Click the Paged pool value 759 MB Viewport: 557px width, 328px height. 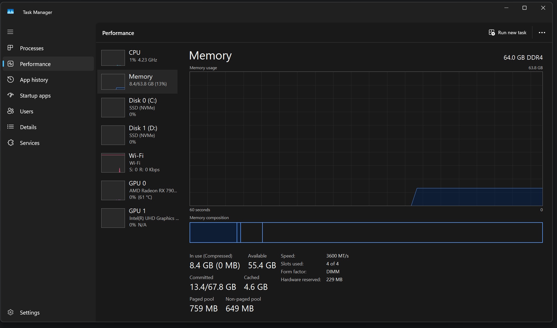pos(204,309)
